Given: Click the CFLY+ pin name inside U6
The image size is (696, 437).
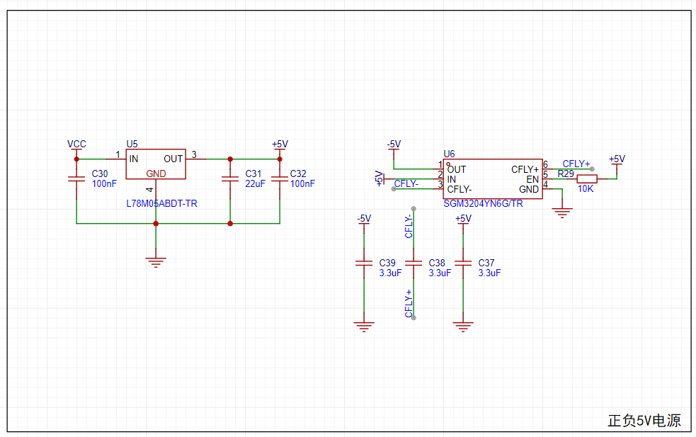Looking at the screenshot, I should (x=525, y=169).
